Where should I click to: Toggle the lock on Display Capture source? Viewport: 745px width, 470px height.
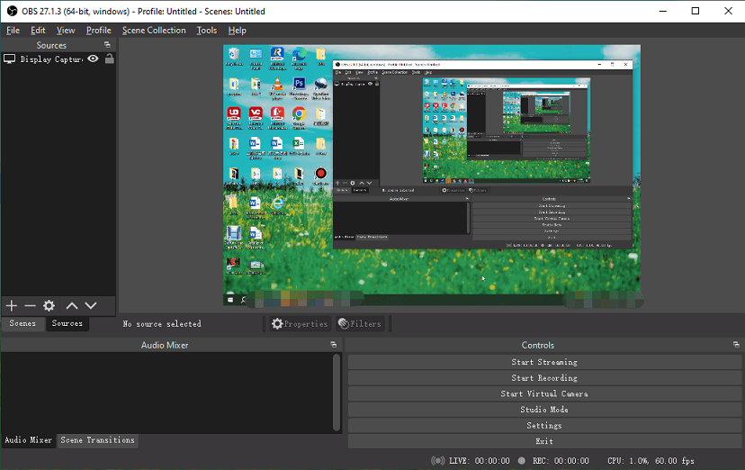pyautogui.click(x=109, y=59)
